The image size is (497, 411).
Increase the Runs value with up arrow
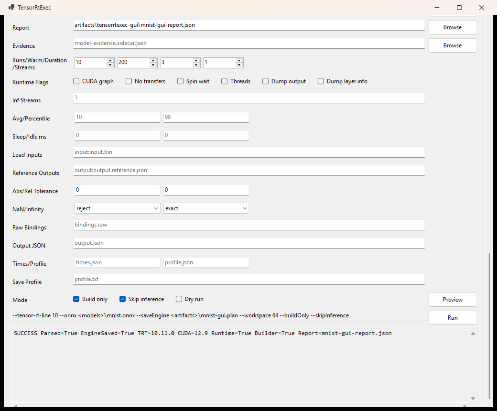click(x=110, y=60)
